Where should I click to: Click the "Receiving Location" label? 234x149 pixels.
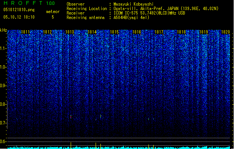(x=87, y=9)
